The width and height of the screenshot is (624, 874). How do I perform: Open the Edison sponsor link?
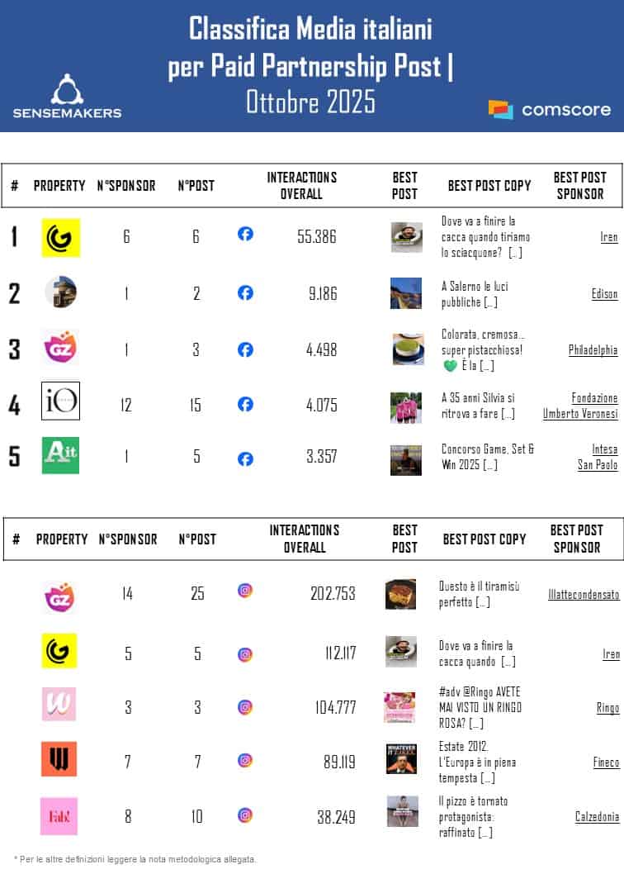[604, 293]
